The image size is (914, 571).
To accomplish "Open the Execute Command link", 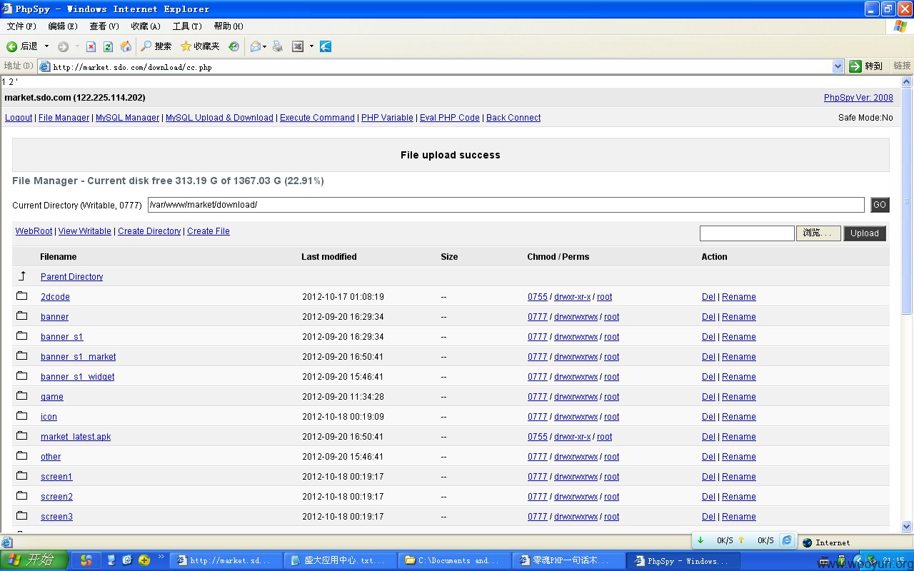I will (317, 118).
